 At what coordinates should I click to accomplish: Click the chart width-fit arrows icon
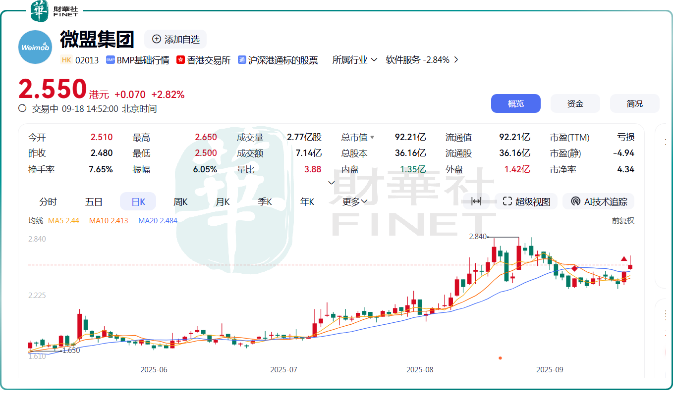(476, 201)
